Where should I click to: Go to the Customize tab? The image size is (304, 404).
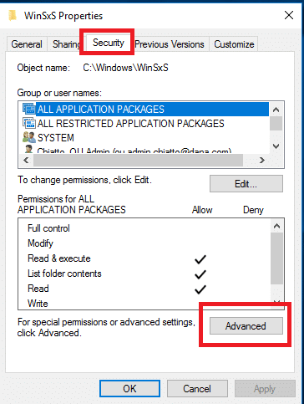click(234, 44)
